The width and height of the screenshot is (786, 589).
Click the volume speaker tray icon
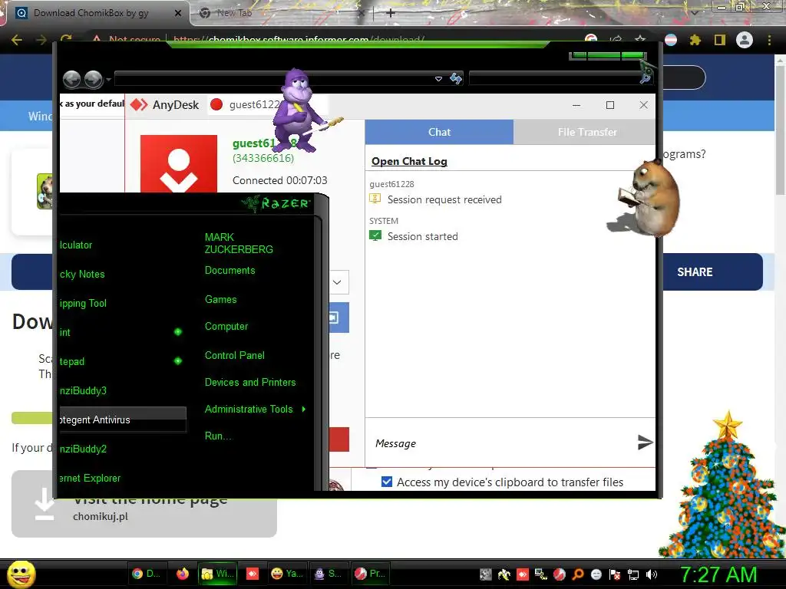click(x=652, y=574)
